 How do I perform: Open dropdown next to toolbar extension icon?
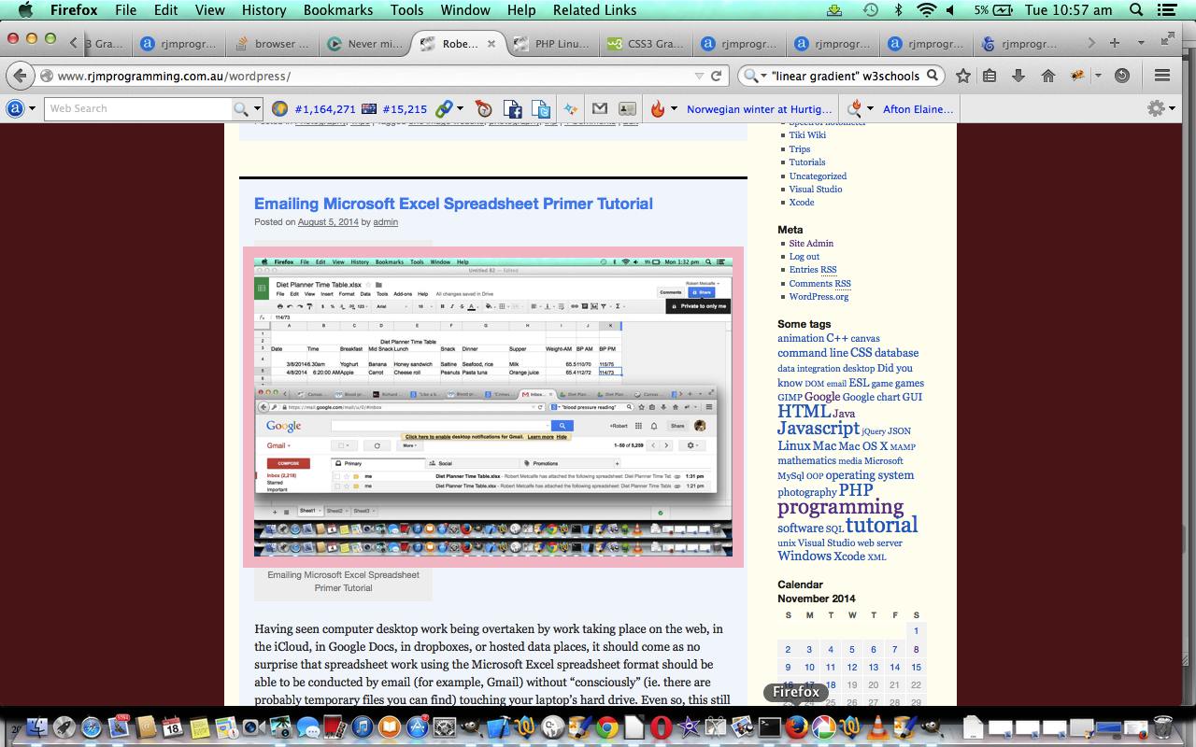[1098, 76]
